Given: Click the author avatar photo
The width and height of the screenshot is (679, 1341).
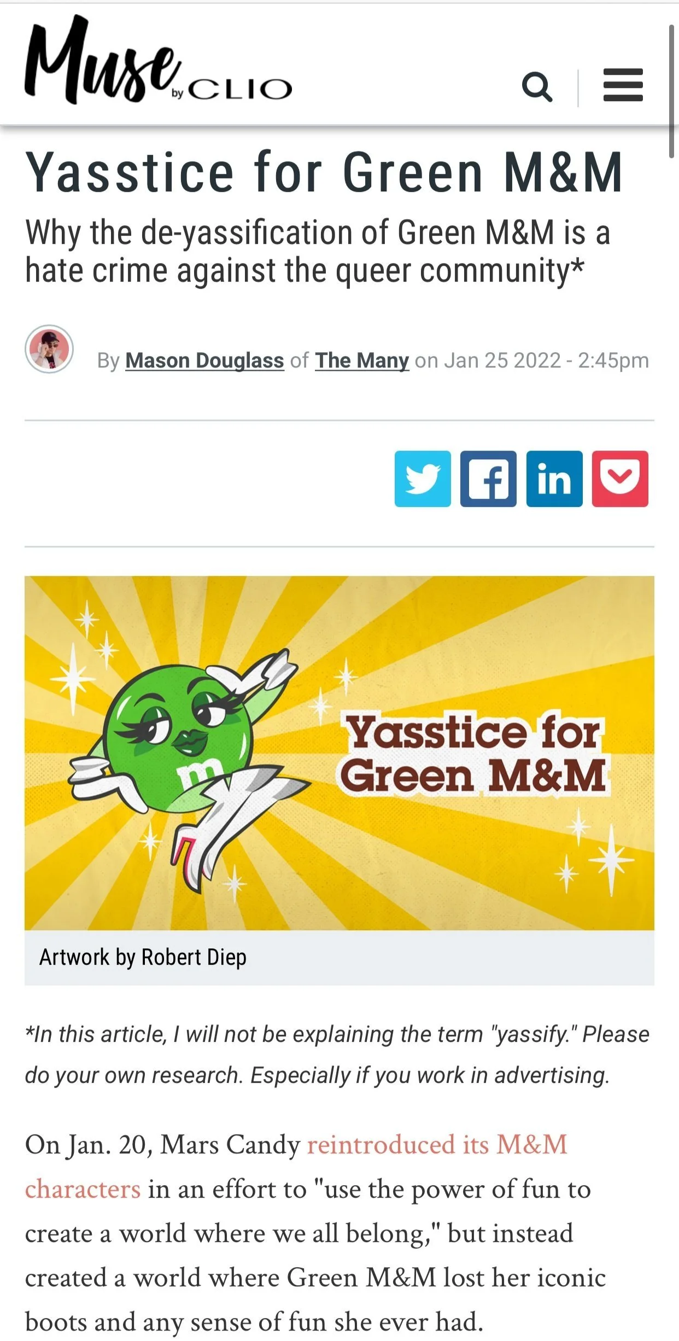Looking at the screenshot, I should [49, 349].
